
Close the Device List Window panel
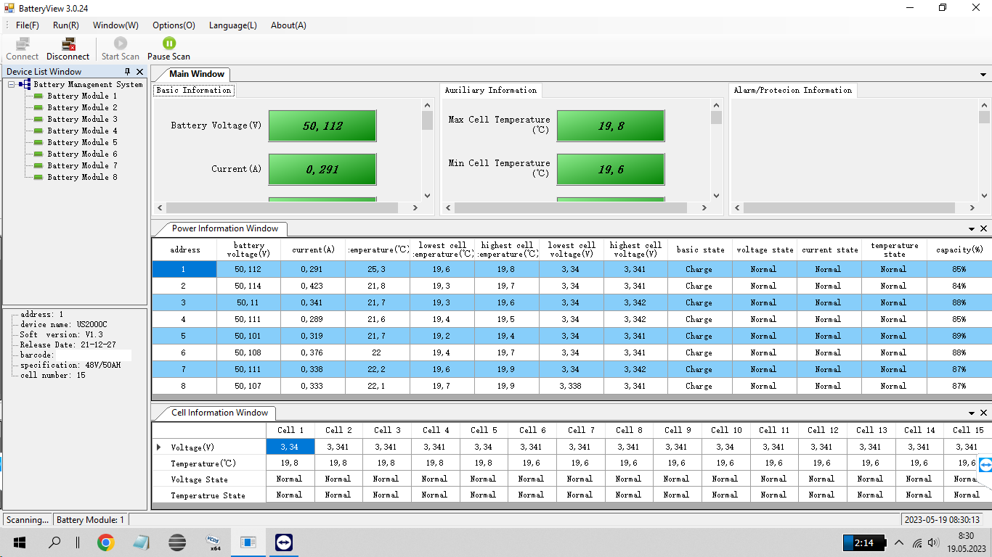(140, 72)
